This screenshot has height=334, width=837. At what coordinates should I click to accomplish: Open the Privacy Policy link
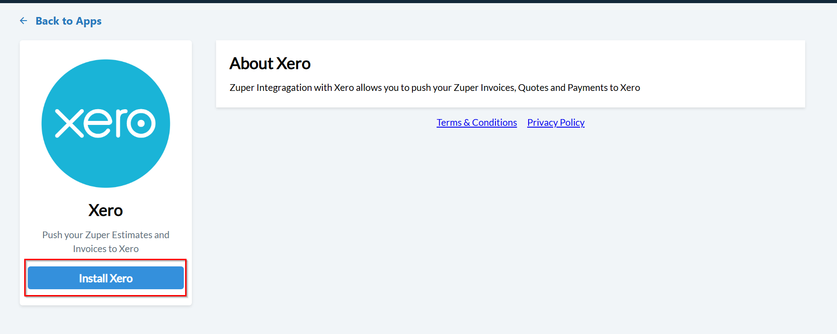556,122
